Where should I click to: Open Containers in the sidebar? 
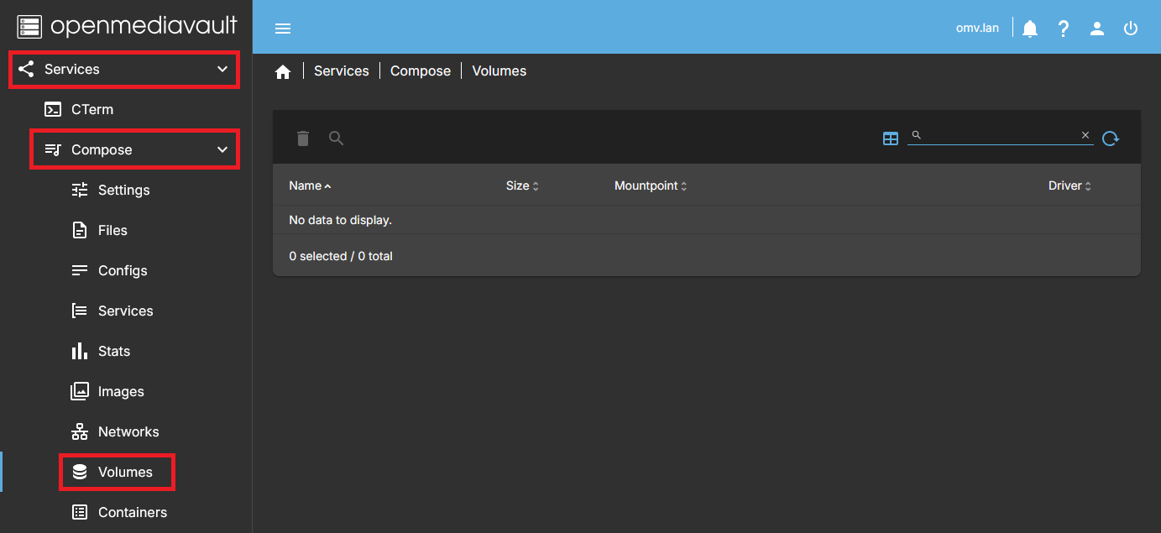click(x=132, y=512)
